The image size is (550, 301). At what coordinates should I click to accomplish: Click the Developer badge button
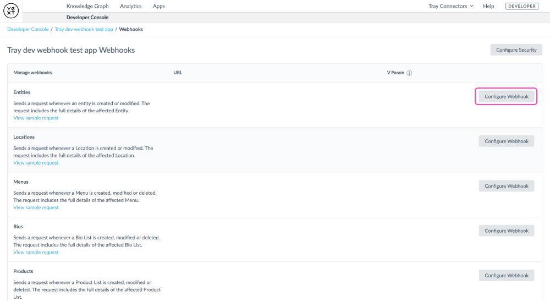pyautogui.click(x=521, y=6)
